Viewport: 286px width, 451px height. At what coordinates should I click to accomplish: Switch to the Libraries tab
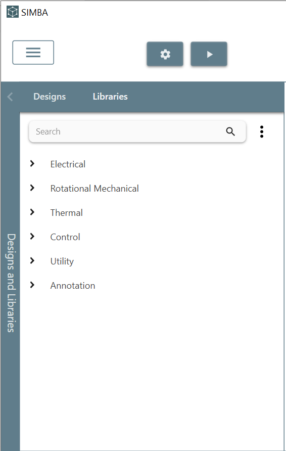click(110, 97)
